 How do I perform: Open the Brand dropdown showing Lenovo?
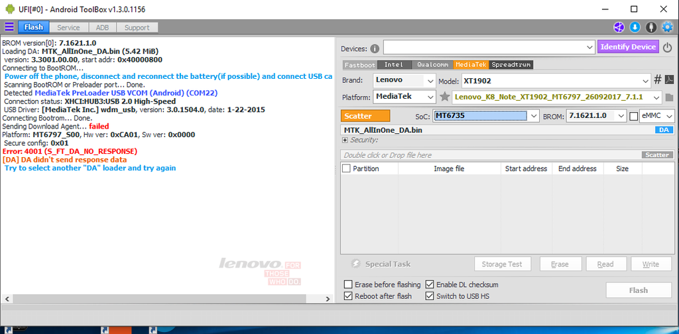[x=430, y=80]
